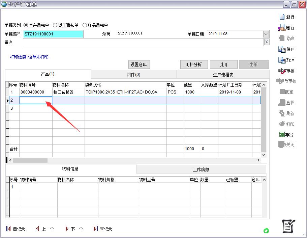Jump to last record 末记录

pos(96,229)
